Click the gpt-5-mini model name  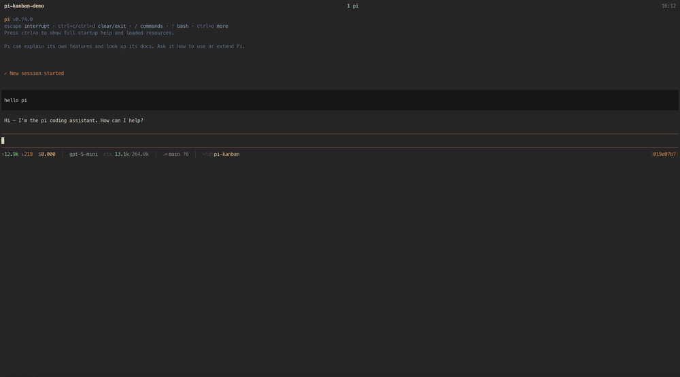click(83, 154)
